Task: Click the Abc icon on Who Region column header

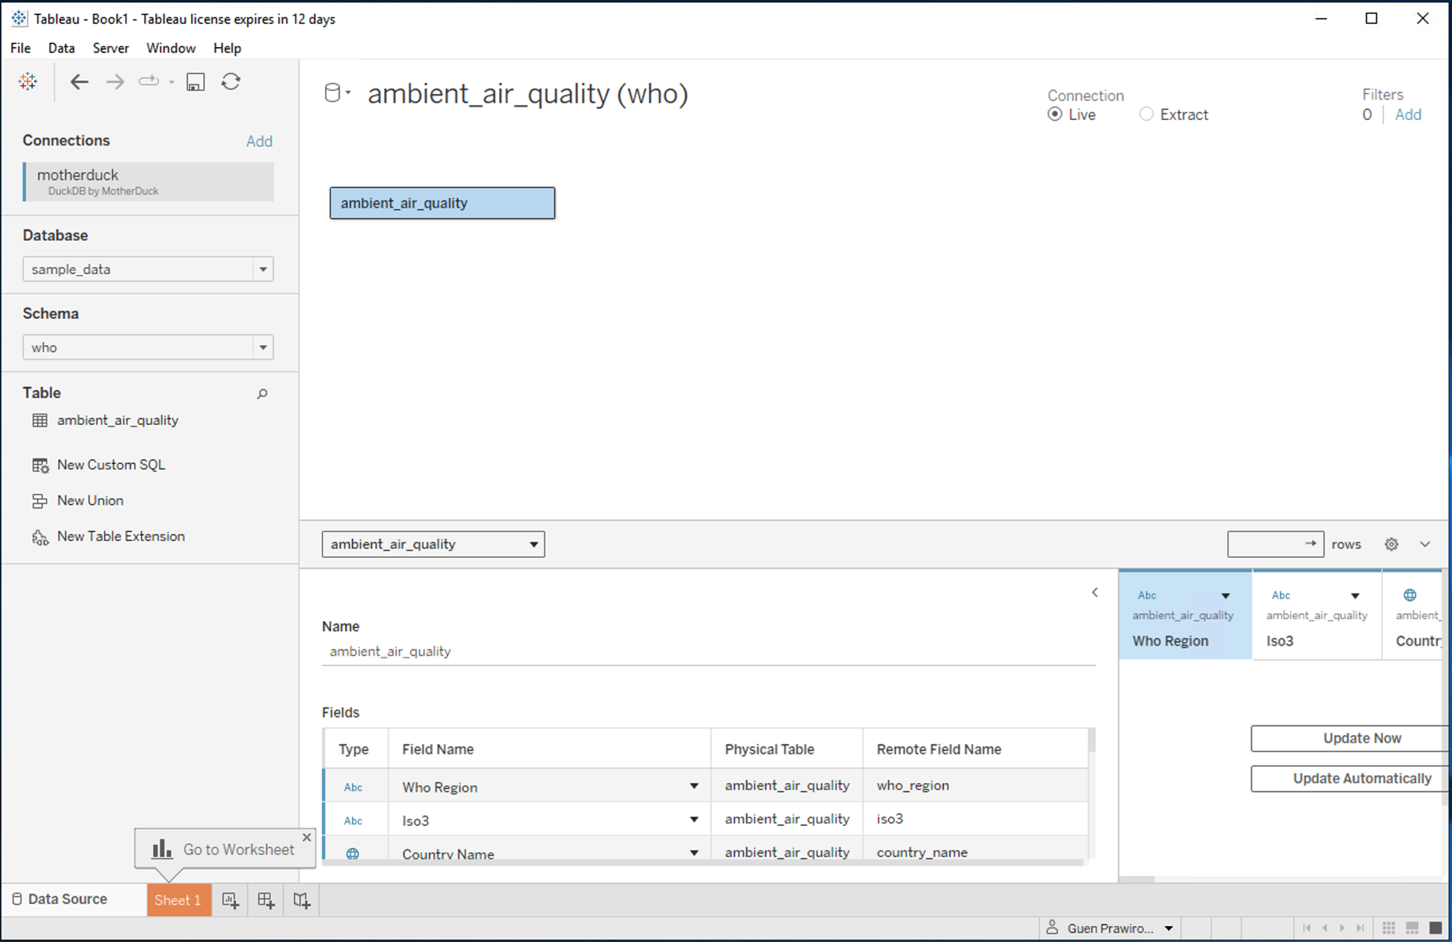Action: click(1147, 595)
